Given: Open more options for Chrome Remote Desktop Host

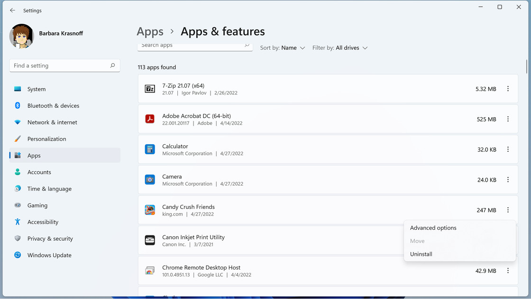Looking at the screenshot, I should coord(508,271).
